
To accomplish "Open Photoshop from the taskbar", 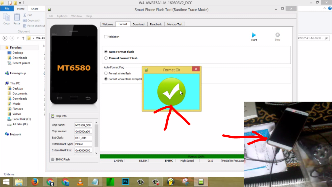I will coord(125,182).
